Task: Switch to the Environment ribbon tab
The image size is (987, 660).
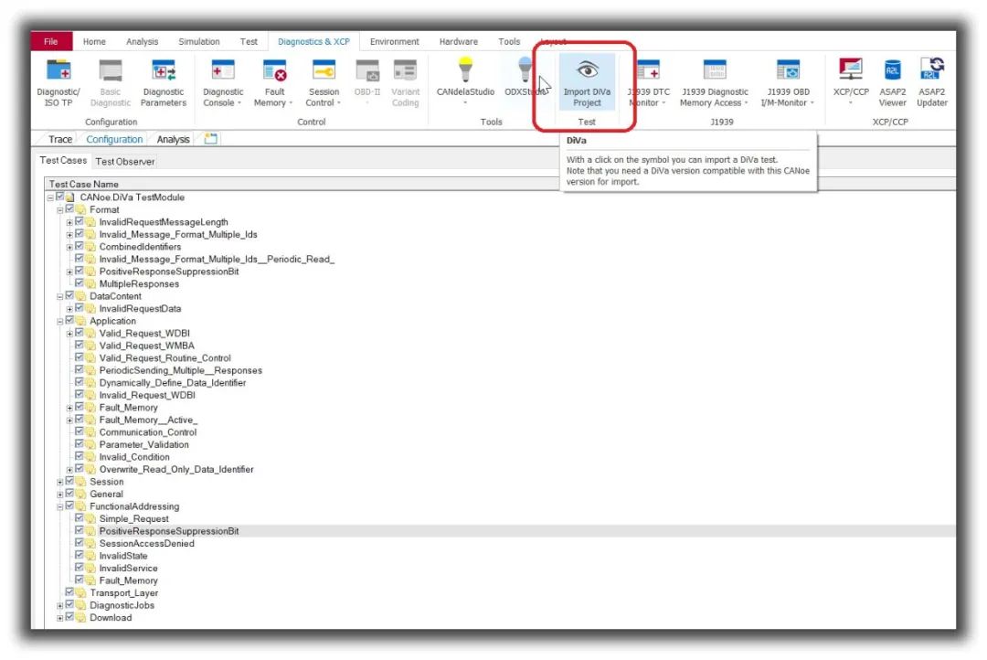Action: pyautogui.click(x=394, y=41)
